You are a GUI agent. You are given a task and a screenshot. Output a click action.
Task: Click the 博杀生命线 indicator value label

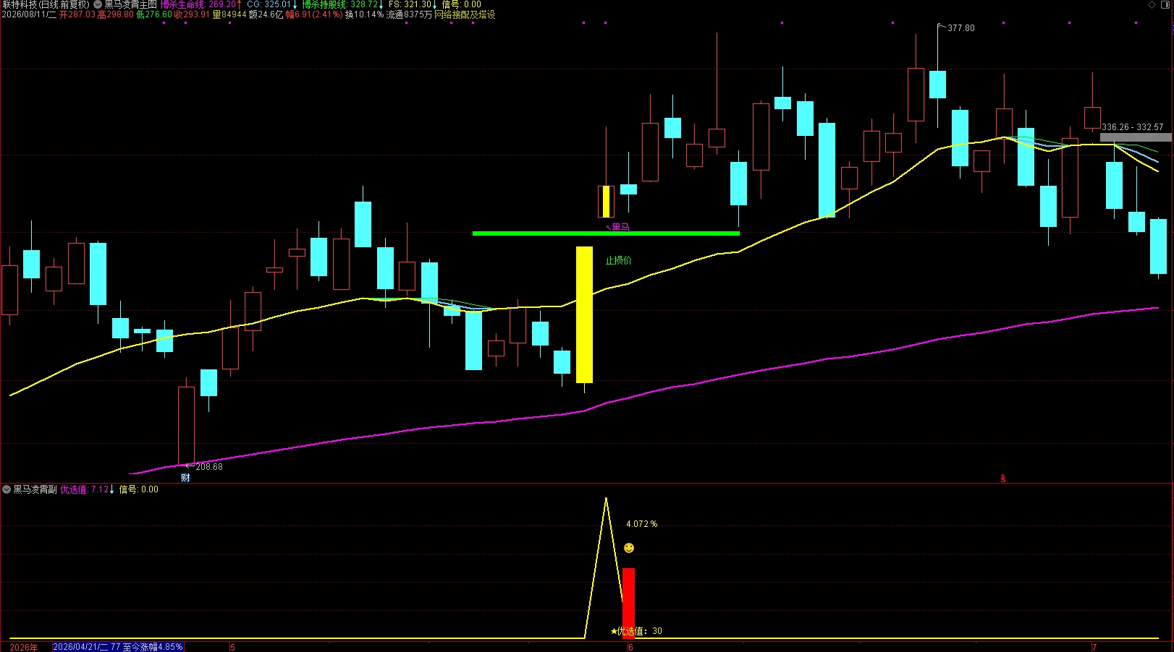200,4
